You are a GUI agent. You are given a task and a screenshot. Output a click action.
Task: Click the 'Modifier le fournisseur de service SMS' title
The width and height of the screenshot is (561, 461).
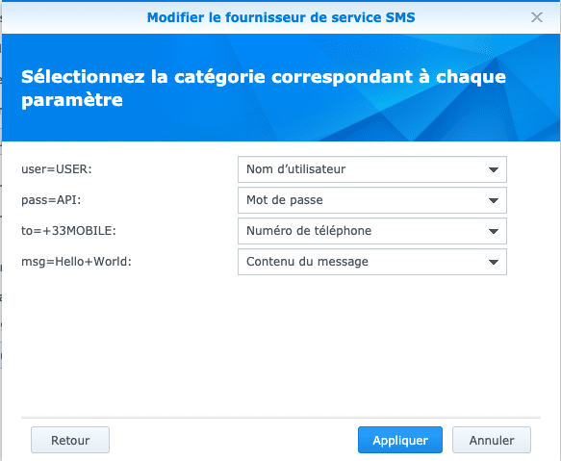281,17
